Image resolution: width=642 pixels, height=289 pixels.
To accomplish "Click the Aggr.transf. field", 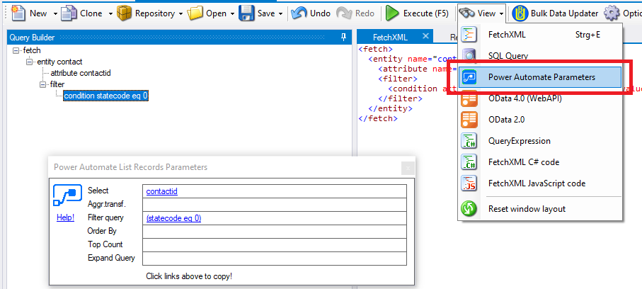I will point(275,205).
